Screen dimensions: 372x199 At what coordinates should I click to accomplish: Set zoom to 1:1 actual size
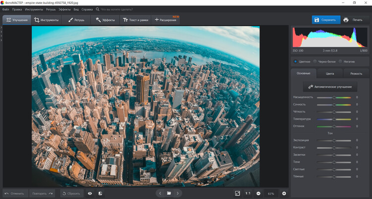coord(248,193)
